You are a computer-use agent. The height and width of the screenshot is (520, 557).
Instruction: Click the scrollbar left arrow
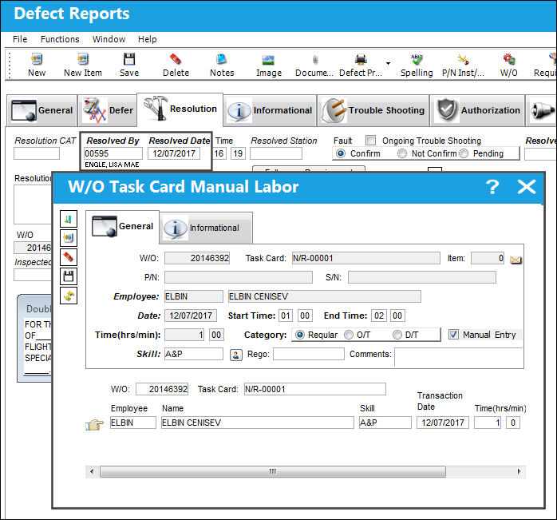pos(92,471)
